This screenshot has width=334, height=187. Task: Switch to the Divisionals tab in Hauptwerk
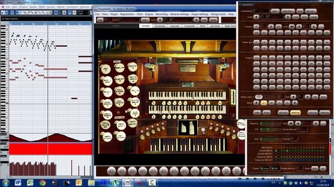pyautogui.click(x=160, y=26)
